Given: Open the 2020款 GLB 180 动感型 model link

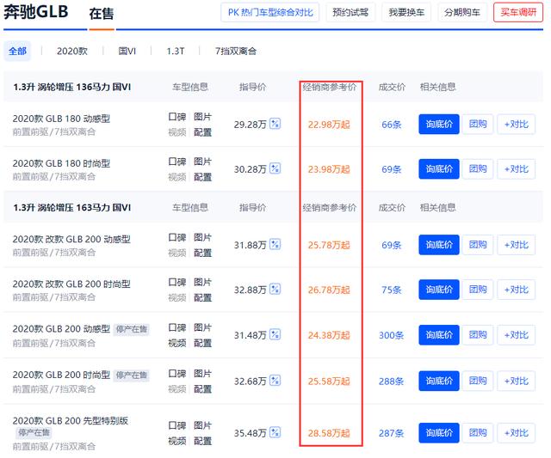Looking at the screenshot, I should coord(61,119).
